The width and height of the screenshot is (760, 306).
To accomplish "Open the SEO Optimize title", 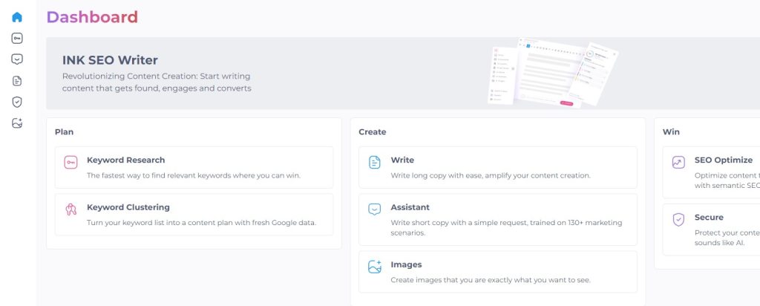I will coord(723,160).
